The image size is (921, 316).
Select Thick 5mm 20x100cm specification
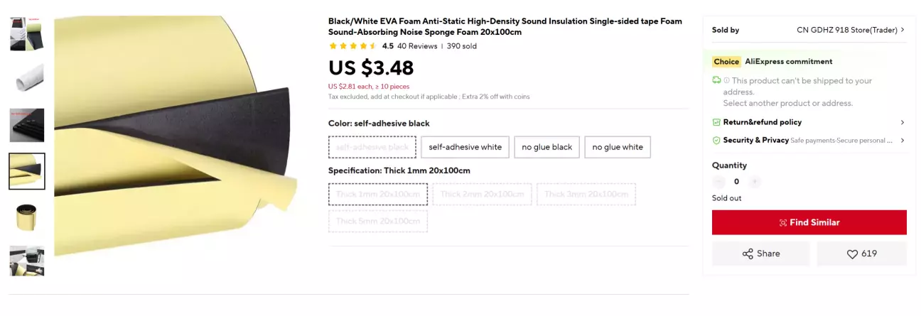tap(377, 221)
